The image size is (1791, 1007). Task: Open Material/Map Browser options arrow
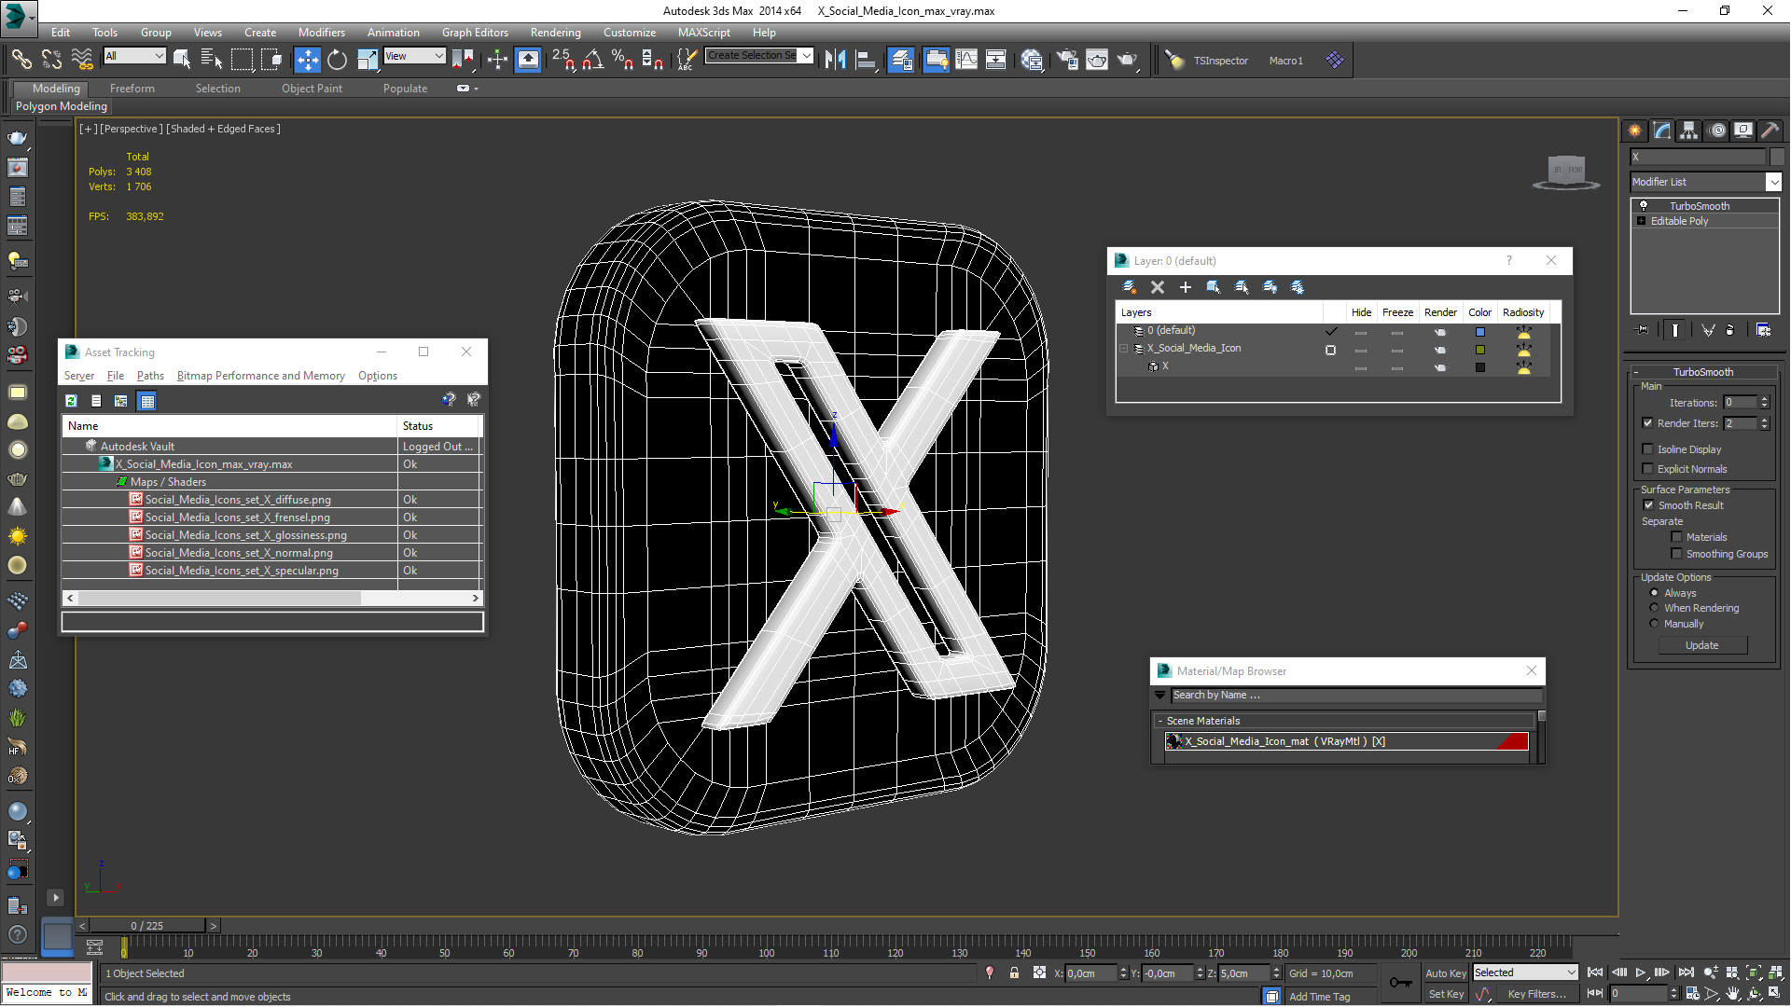1159,695
